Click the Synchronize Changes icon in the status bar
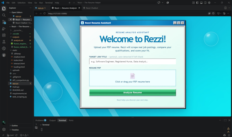Image resolution: width=232 pixels, height=137 pixels. click(16, 135)
